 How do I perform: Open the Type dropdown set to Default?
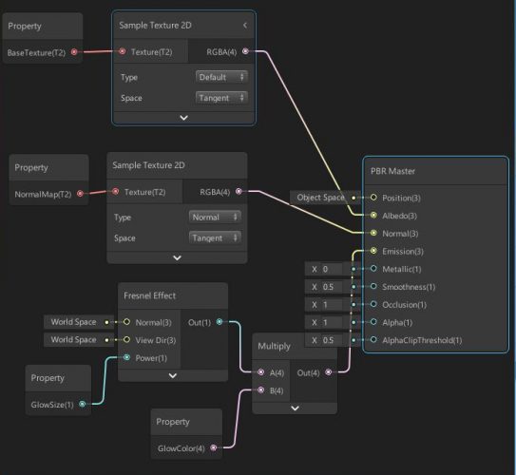pyautogui.click(x=221, y=77)
